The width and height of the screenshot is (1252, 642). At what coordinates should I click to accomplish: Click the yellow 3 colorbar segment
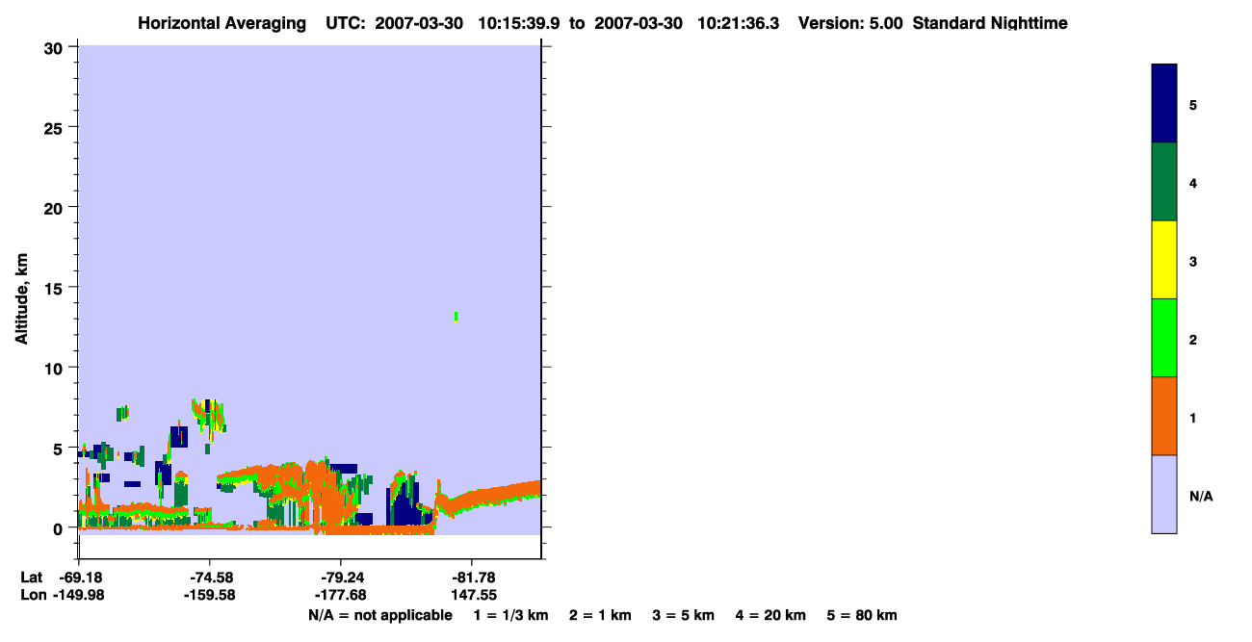(x=1164, y=260)
